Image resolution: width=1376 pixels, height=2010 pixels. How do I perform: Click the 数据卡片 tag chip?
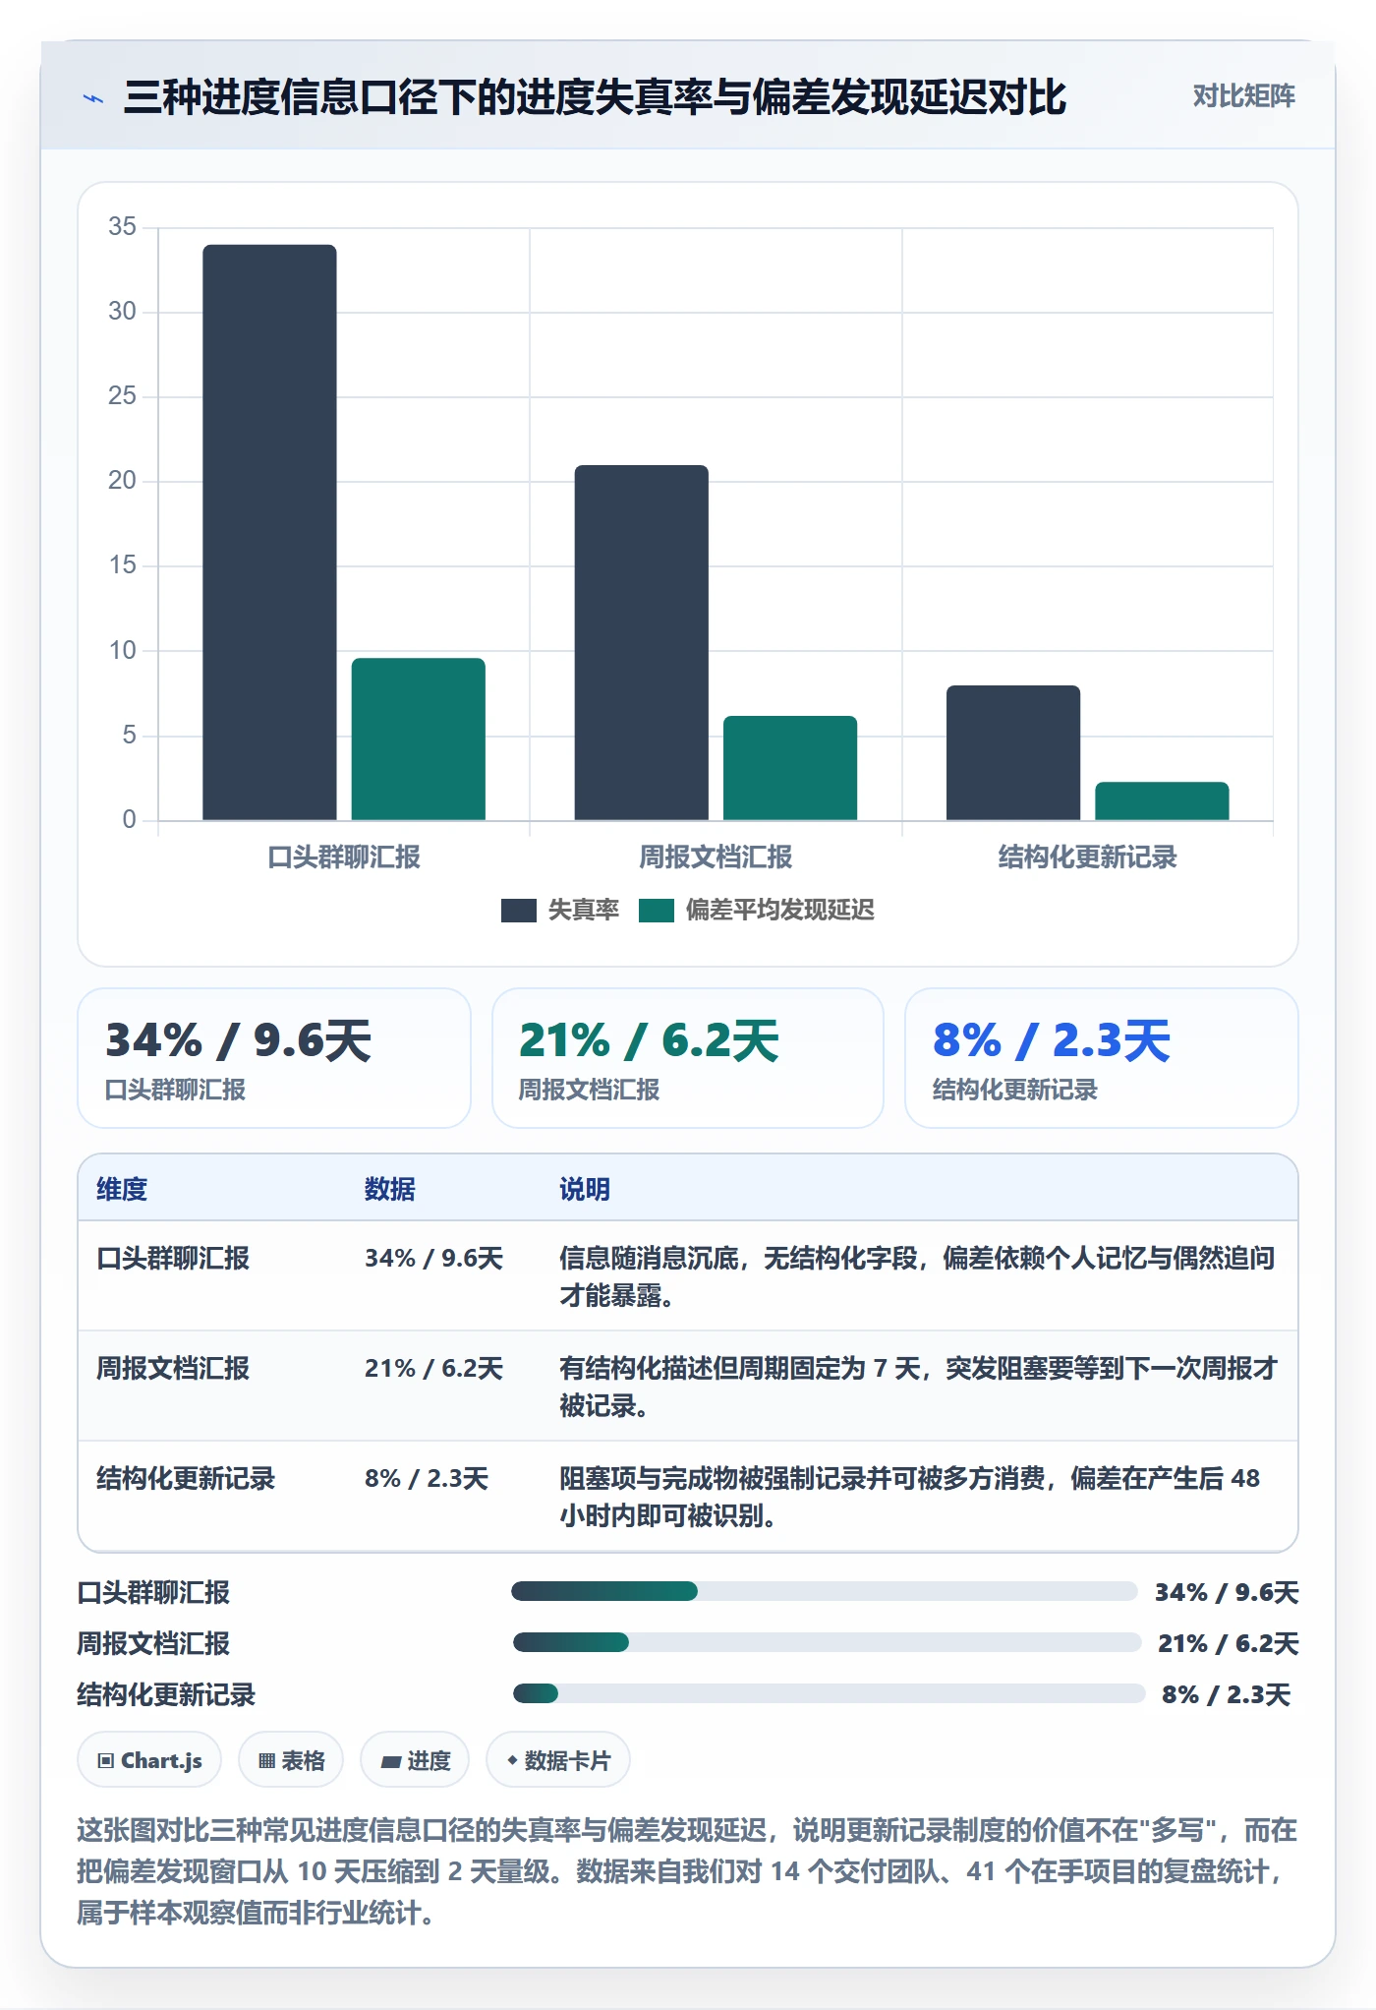[x=558, y=1760]
